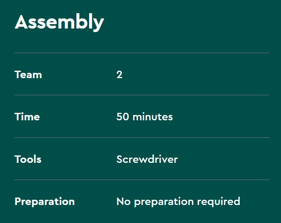This screenshot has height=223, width=281.
Task: Click the divider between Tools and Preparation
Action: [x=141, y=180]
